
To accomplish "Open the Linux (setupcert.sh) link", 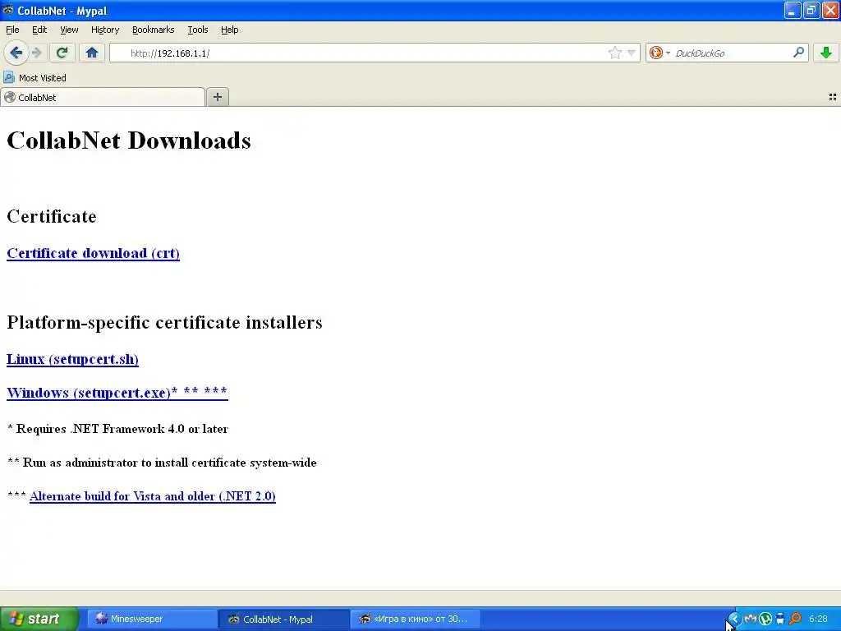I will point(72,359).
